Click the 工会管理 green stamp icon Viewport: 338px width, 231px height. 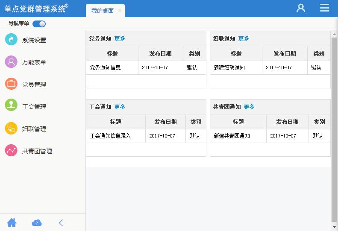[x=11, y=105]
